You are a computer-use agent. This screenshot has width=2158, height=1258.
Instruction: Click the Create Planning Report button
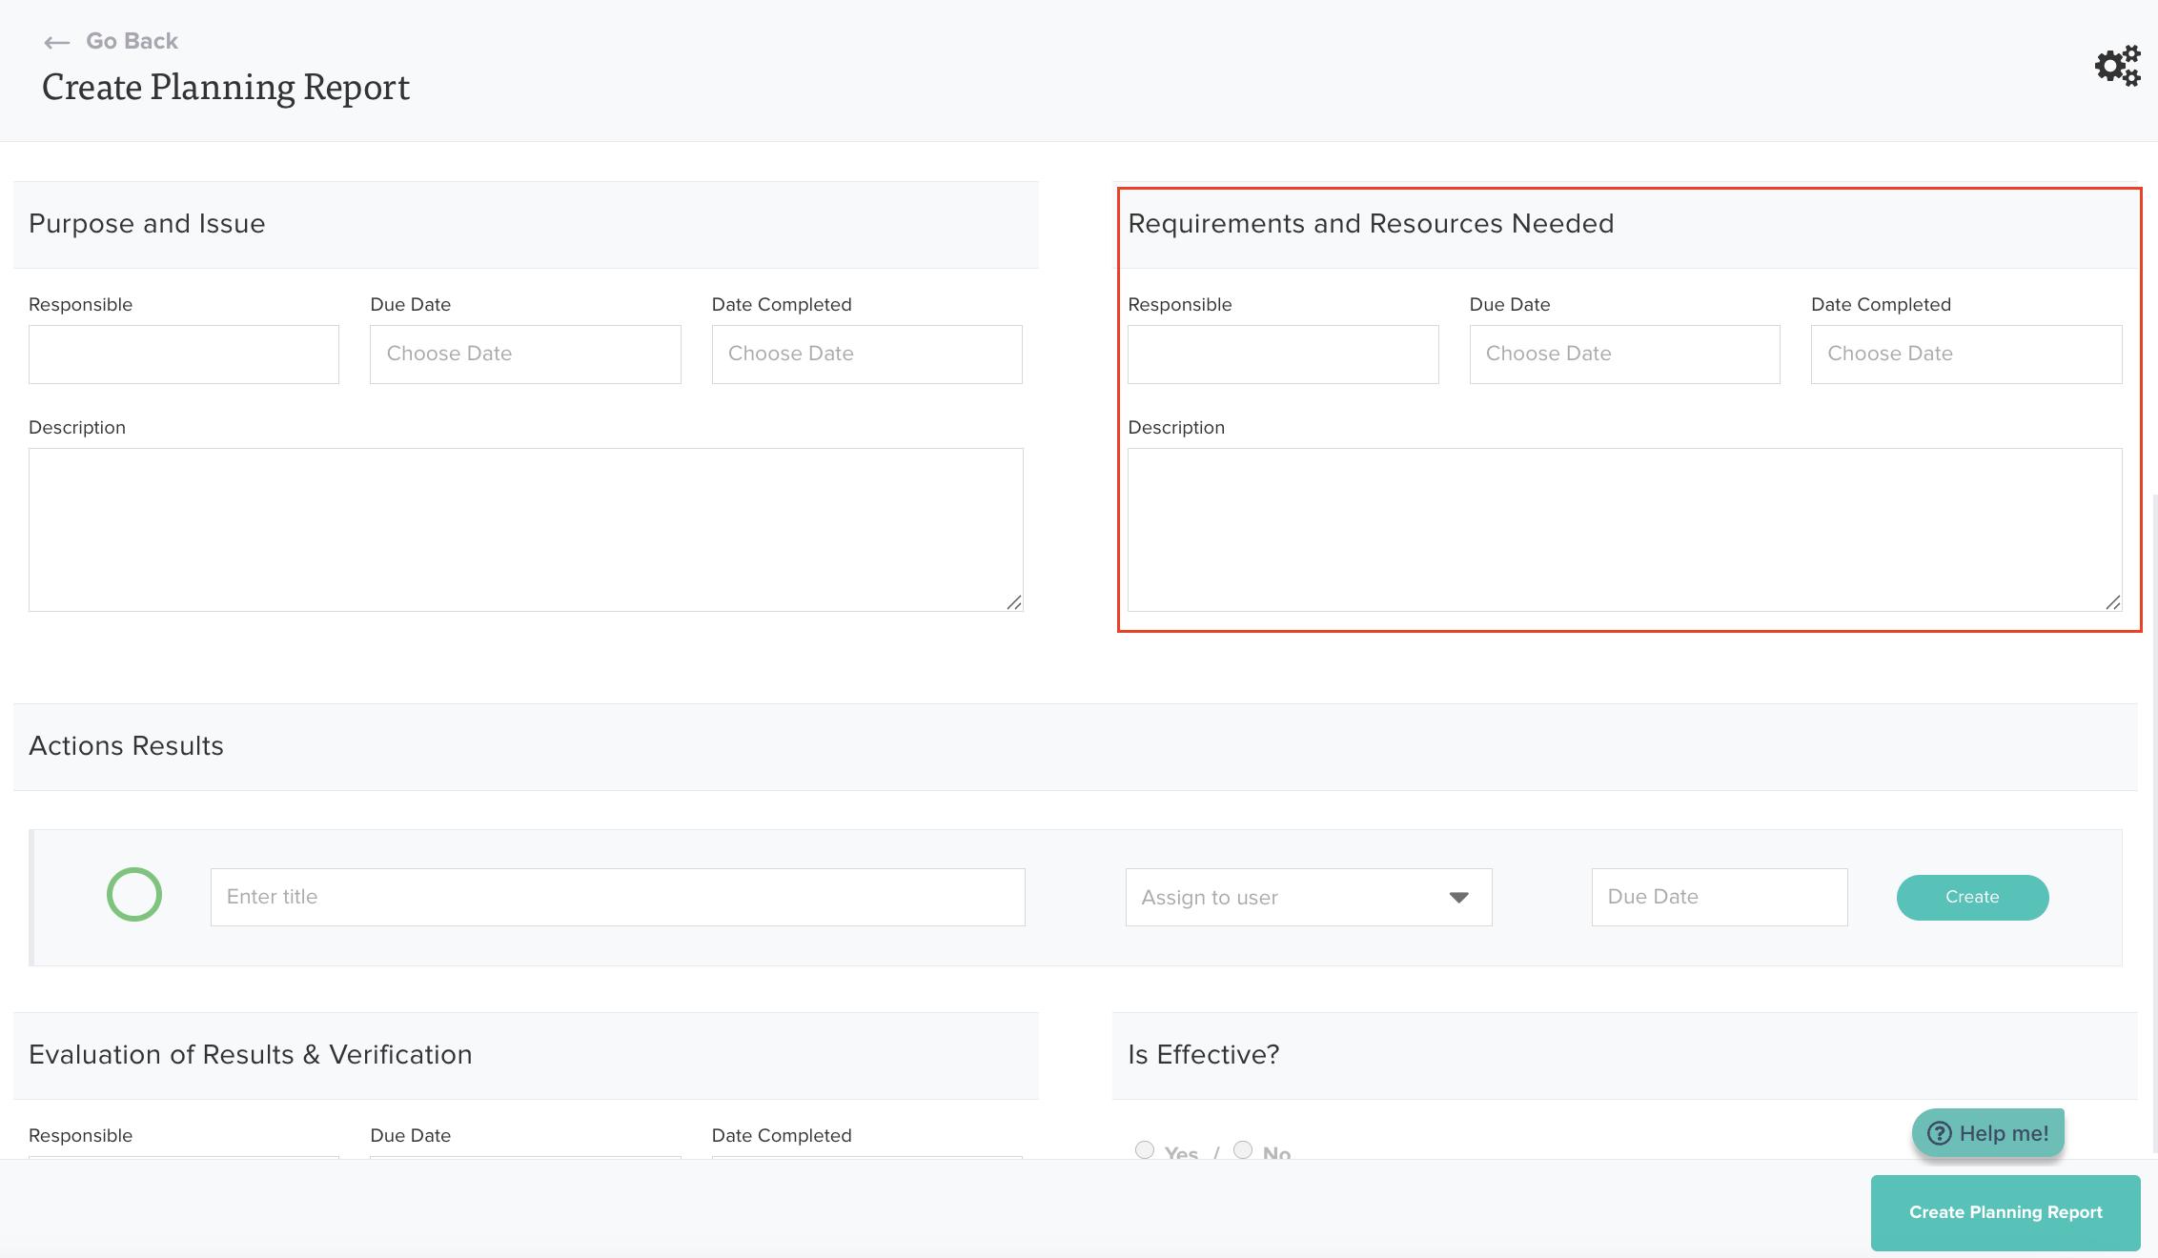[2005, 1212]
